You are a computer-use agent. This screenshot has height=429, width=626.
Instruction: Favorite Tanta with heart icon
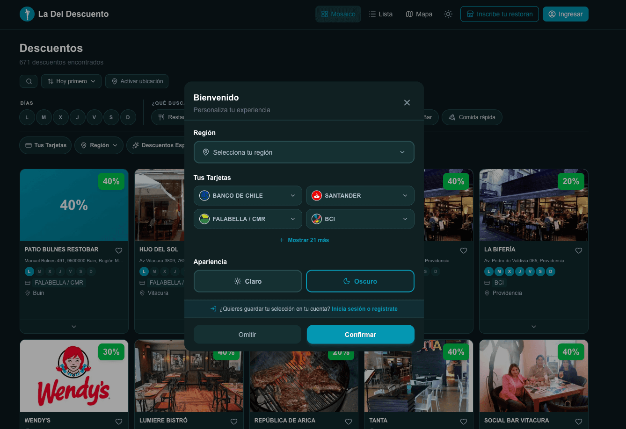[464, 422]
